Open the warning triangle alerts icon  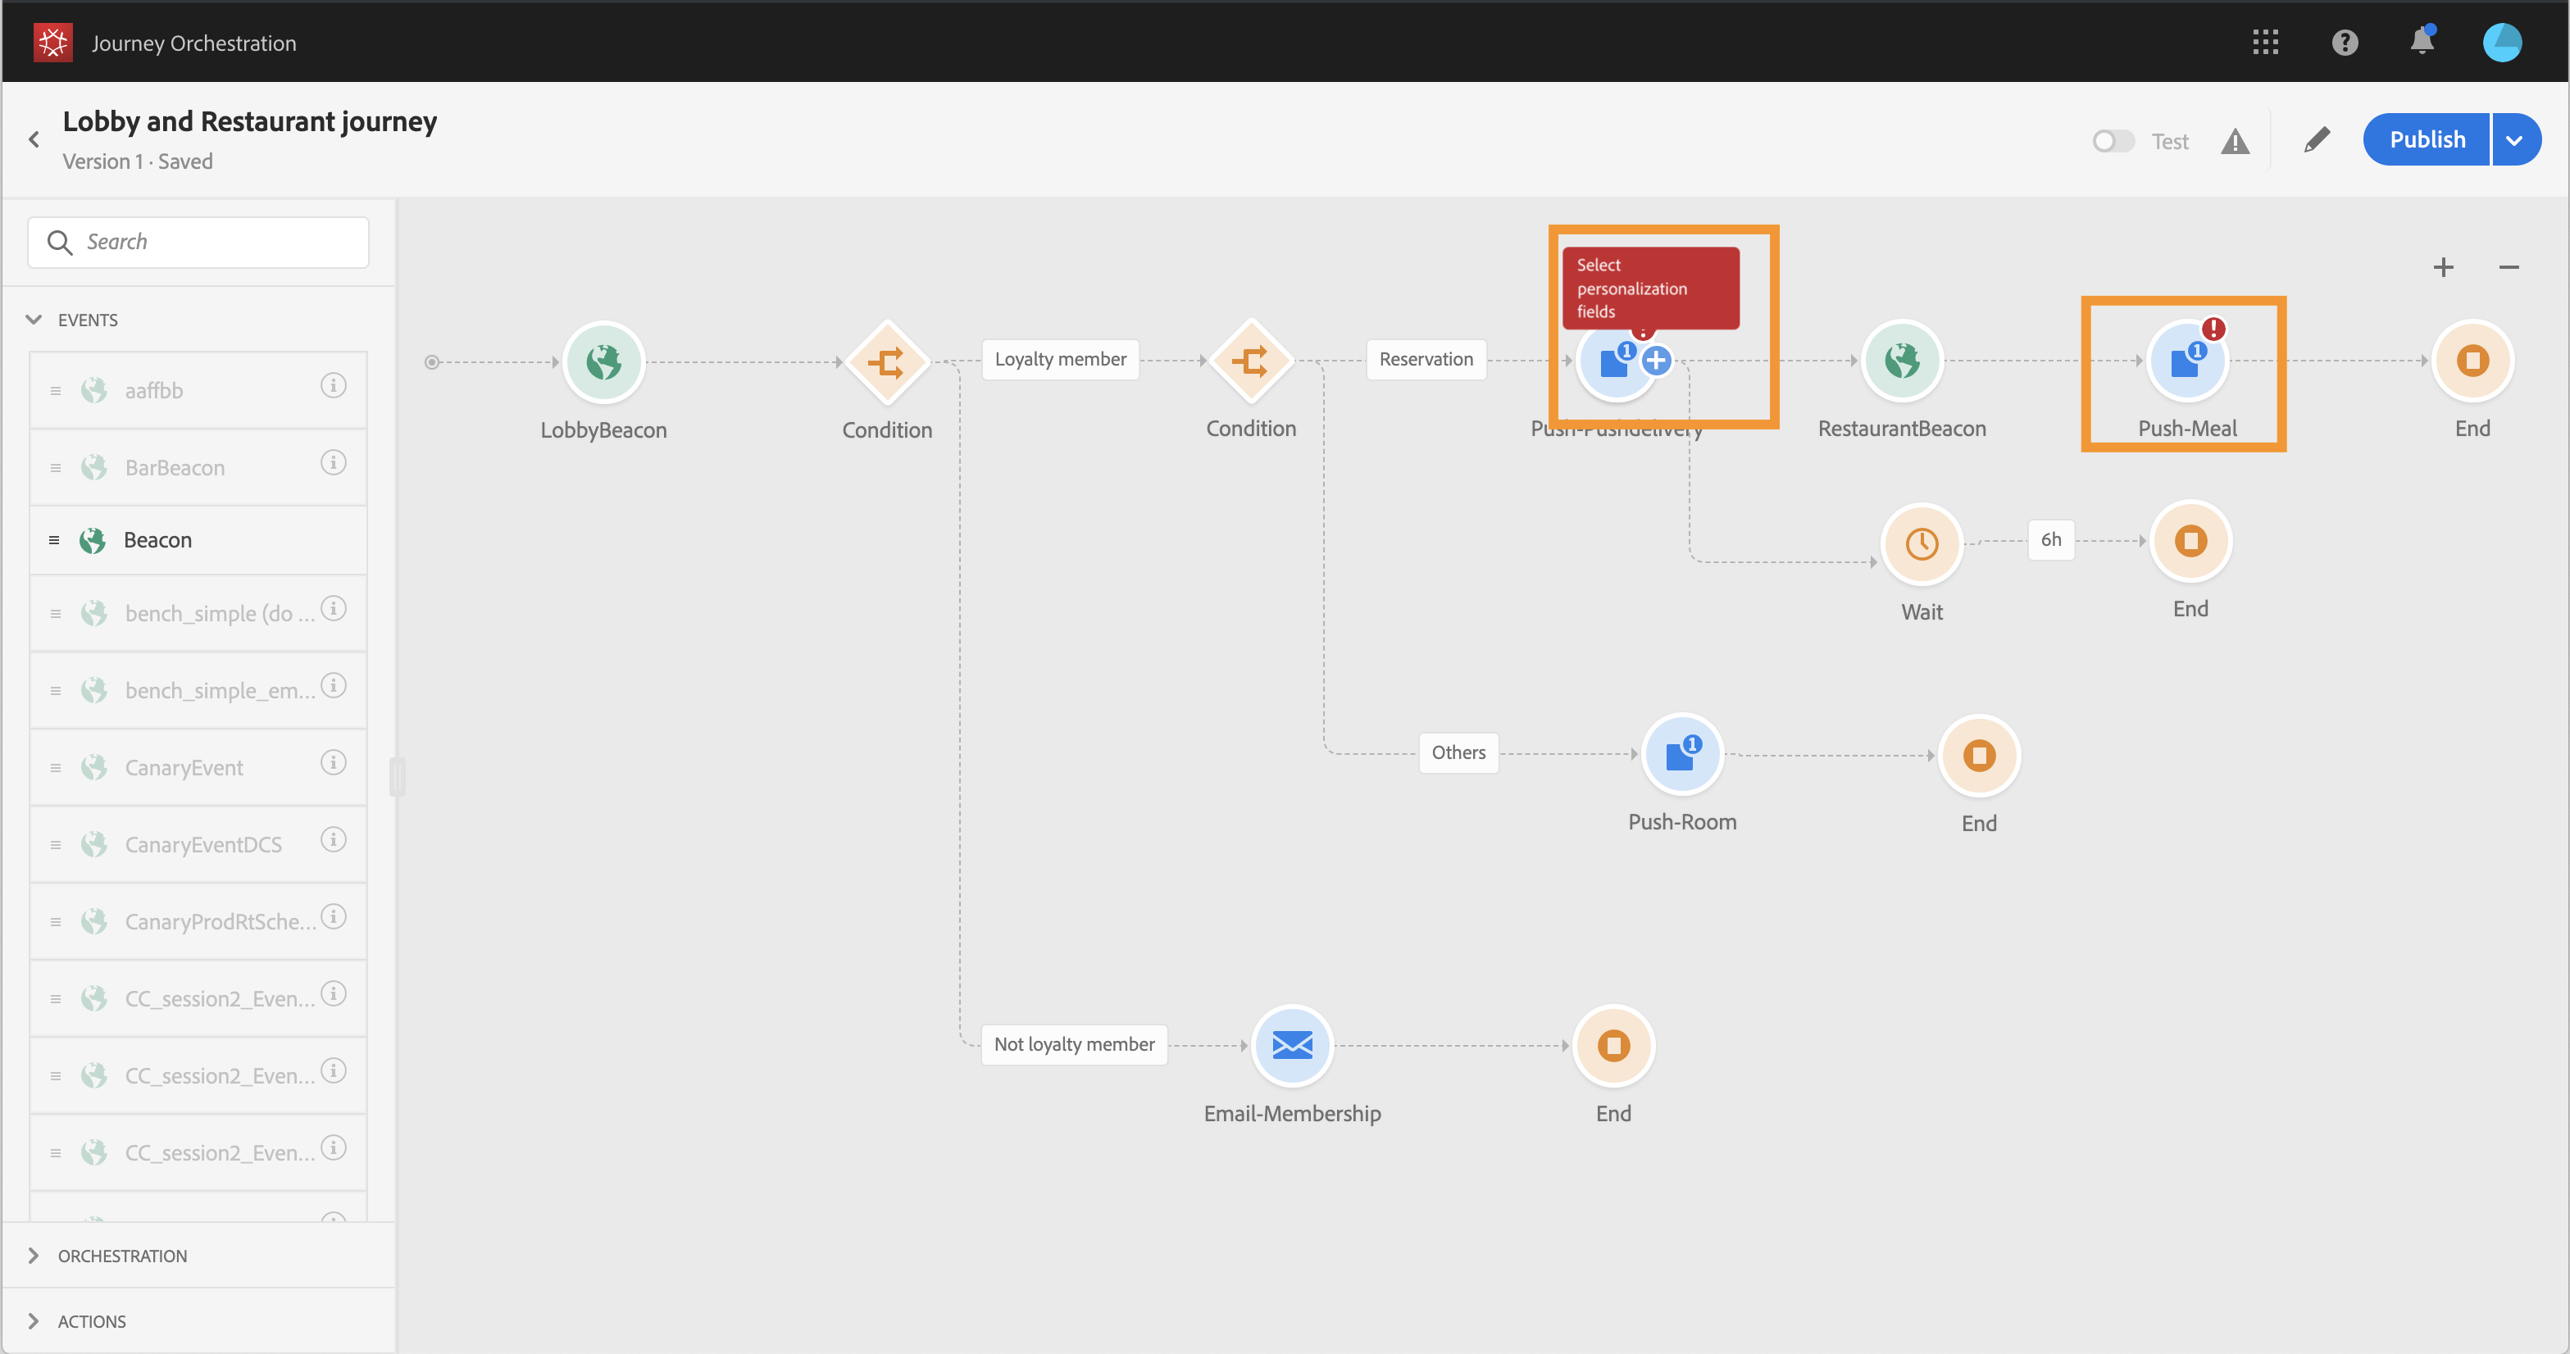click(x=2235, y=142)
